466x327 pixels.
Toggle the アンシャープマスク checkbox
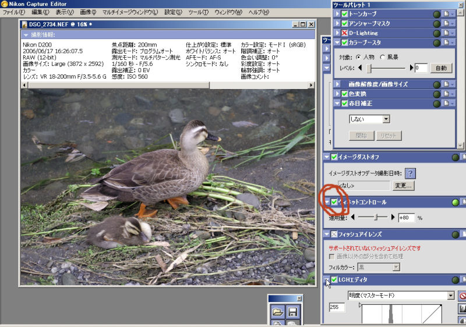pyautogui.click(x=344, y=23)
